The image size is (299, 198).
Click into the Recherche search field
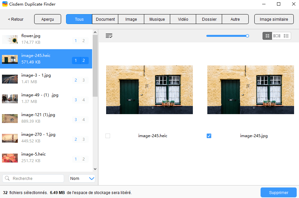click(x=33, y=178)
